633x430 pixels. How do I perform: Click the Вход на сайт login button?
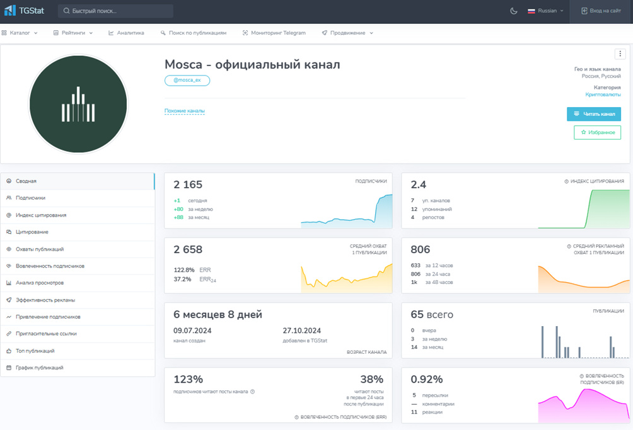coord(601,11)
